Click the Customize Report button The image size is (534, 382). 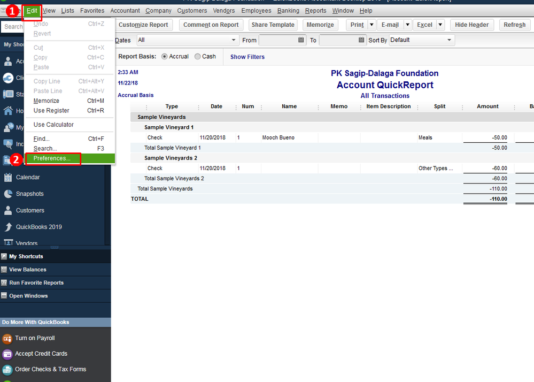[143, 25]
